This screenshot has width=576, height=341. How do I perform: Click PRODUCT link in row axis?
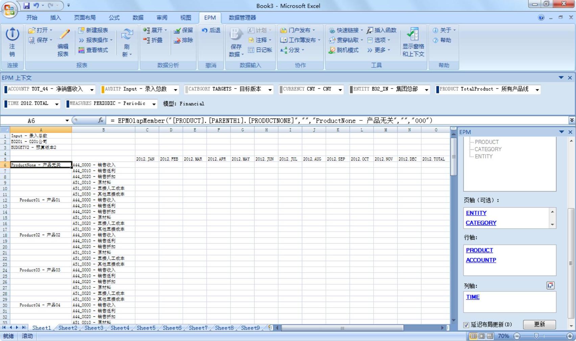pos(479,250)
